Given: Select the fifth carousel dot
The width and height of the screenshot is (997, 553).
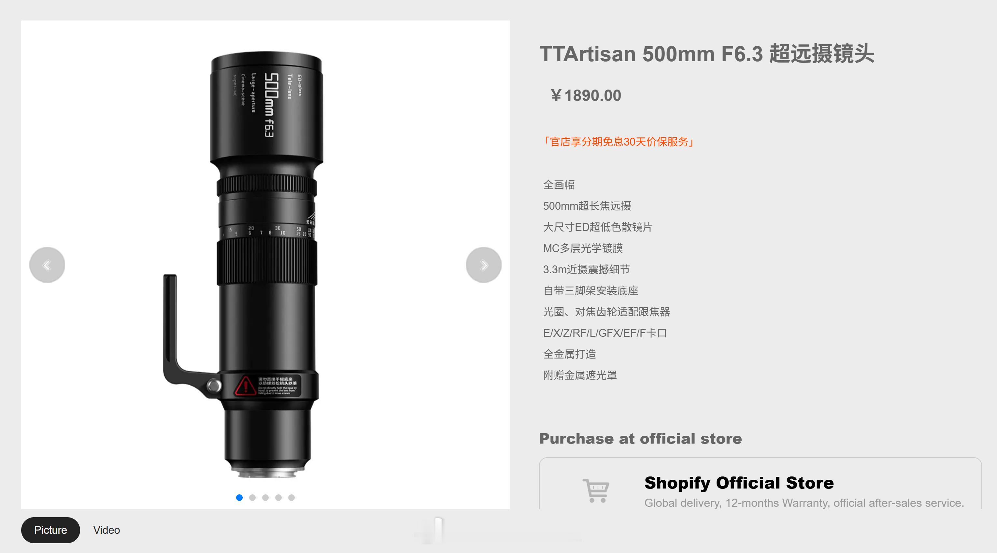Looking at the screenshot, I should [292, 498].
